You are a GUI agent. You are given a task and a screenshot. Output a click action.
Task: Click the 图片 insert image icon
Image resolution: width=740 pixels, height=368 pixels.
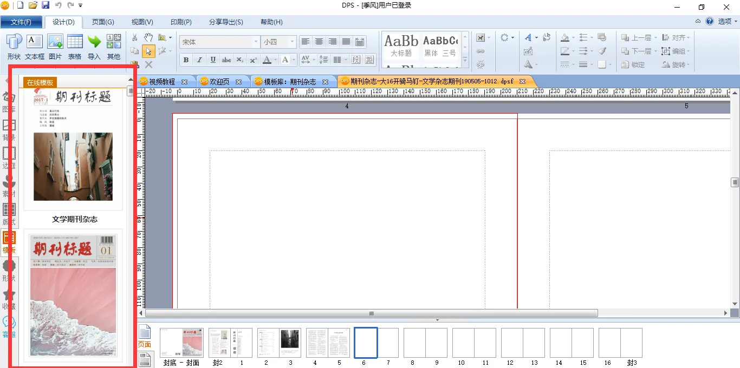55,46
